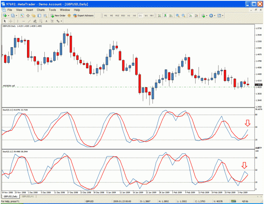The image size is (264, 204).
Task: Select the Crosshair tool
Action: (11, 21)
